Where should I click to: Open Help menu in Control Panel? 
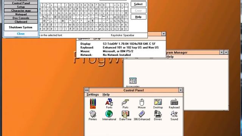click(x=106, y=94)
